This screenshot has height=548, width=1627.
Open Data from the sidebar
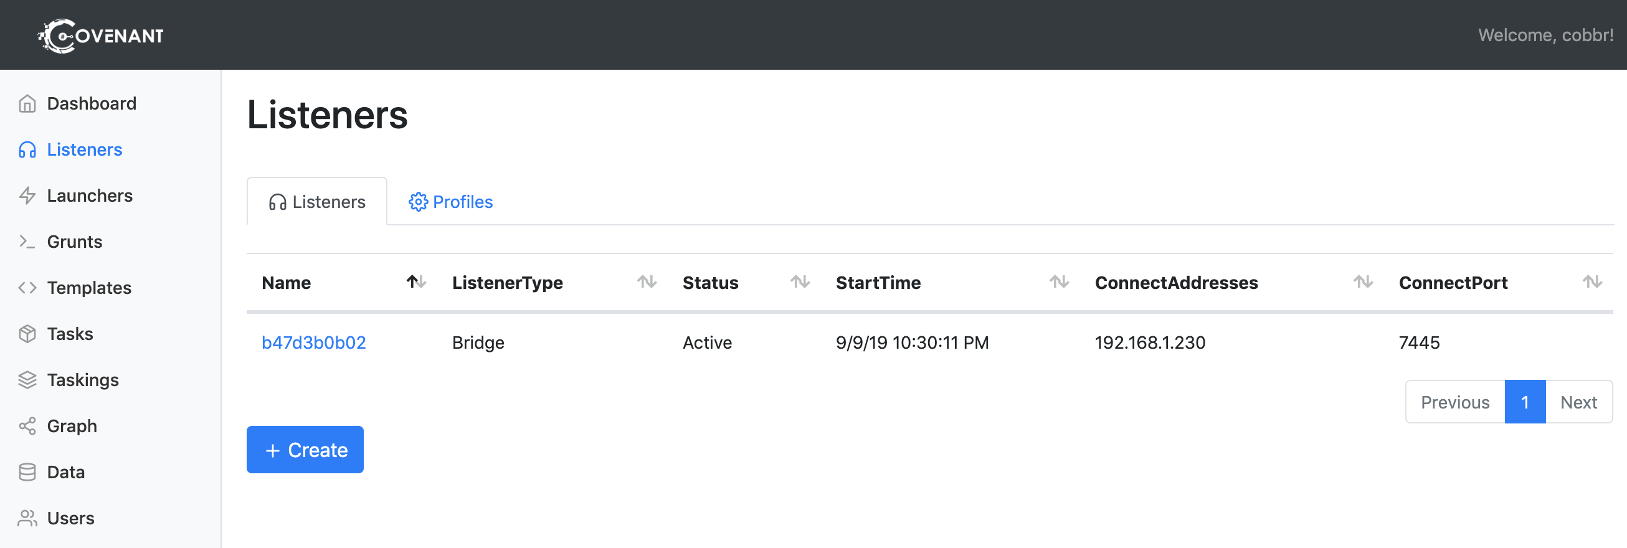tap(65, 472)
